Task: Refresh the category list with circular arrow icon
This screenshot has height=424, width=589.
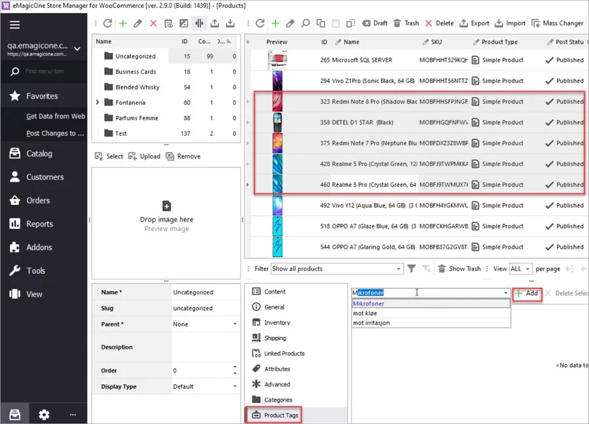Action: [107, 22]
